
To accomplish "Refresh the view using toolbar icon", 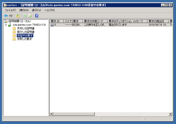I will [x=25, y=16].
